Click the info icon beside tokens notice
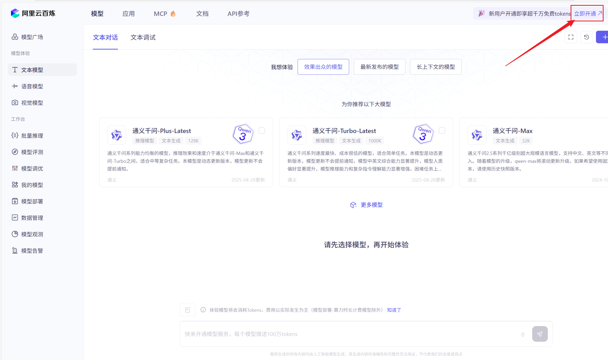 coord(203,310)
